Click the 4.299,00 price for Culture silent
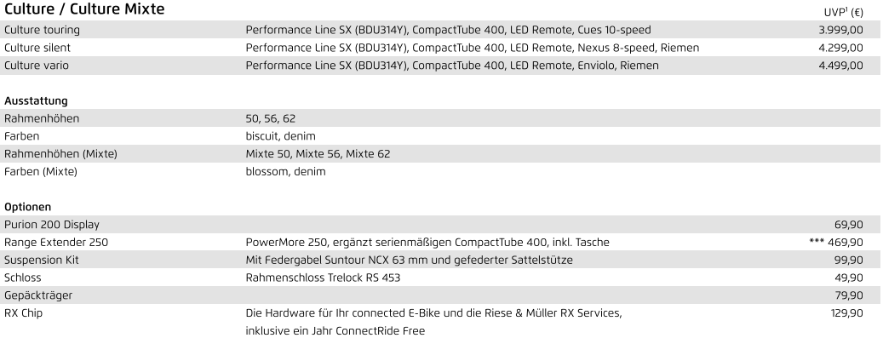 840,48
